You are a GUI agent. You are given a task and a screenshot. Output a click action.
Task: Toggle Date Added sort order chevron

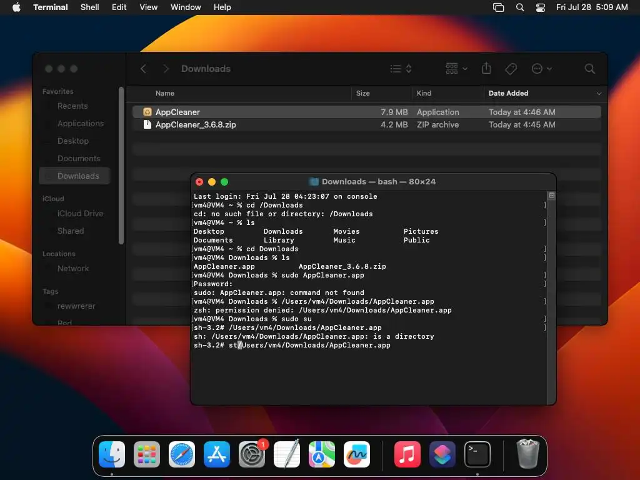coord(599,94)
